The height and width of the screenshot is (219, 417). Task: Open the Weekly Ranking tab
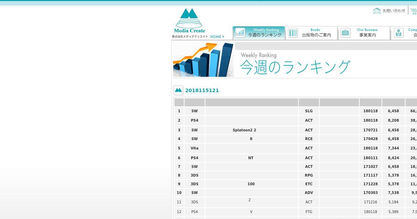[259, 33]
